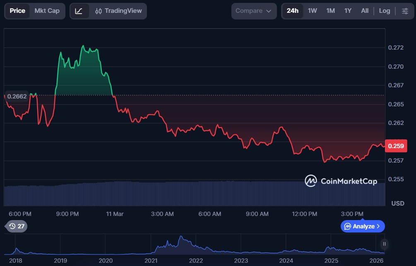Click the opening price marker 0.2662

coord(17,96)
